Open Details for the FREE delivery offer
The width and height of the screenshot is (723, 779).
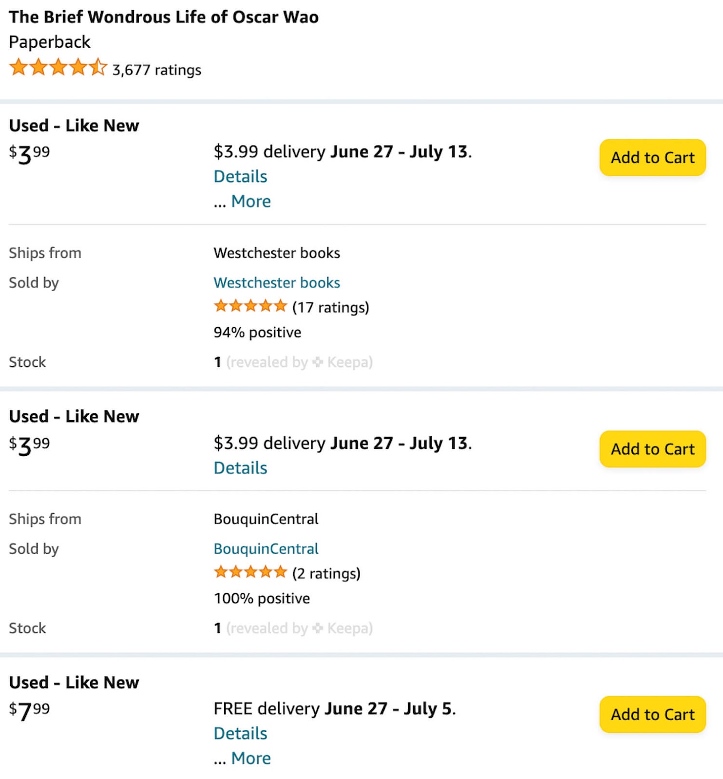(x=240, y=733)
